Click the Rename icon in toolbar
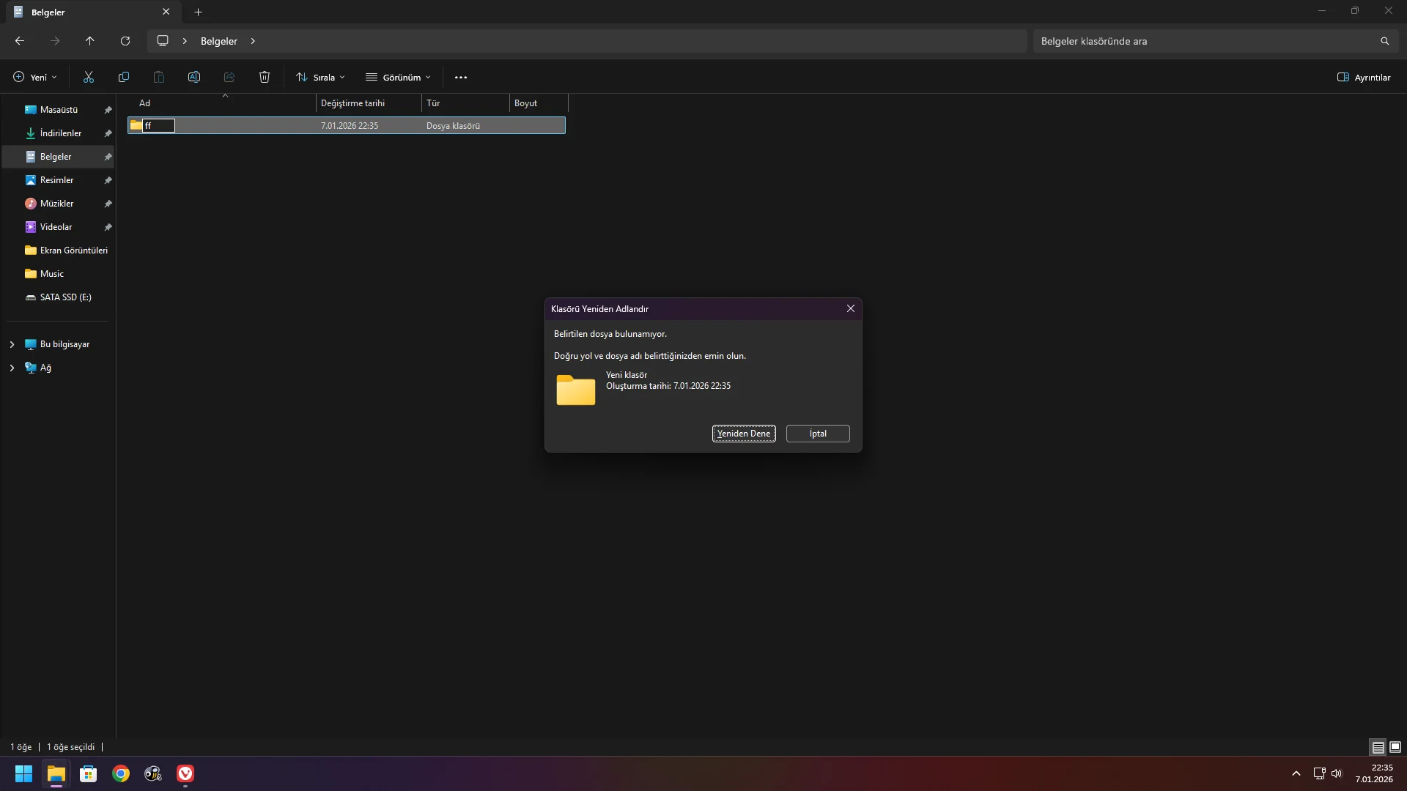This screenshot has width=1407, height=791. [194, 77]
